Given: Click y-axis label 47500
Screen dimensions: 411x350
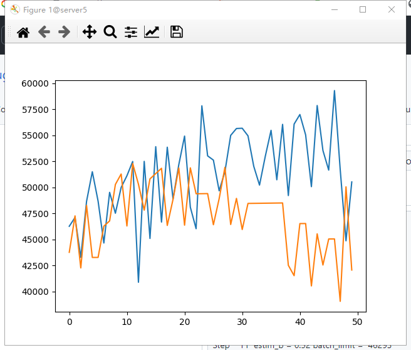Looking at the screenshot, I should point(35,213).
